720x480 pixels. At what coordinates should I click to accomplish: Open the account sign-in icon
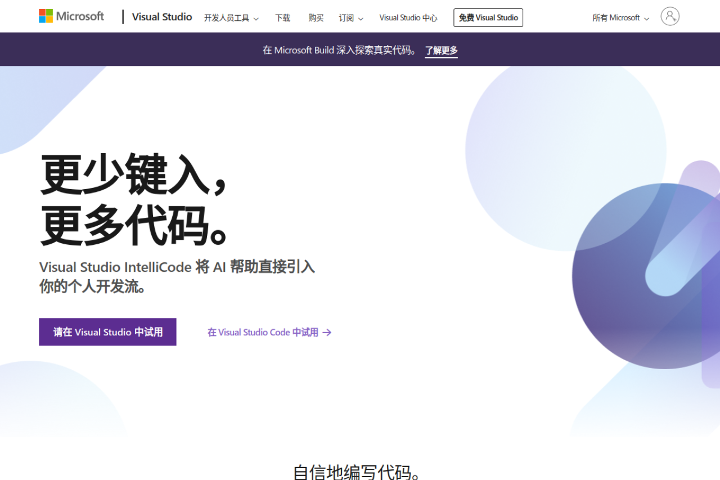(670, 17)
